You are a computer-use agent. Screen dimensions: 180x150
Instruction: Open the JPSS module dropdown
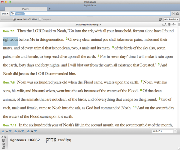pos(5,14)
